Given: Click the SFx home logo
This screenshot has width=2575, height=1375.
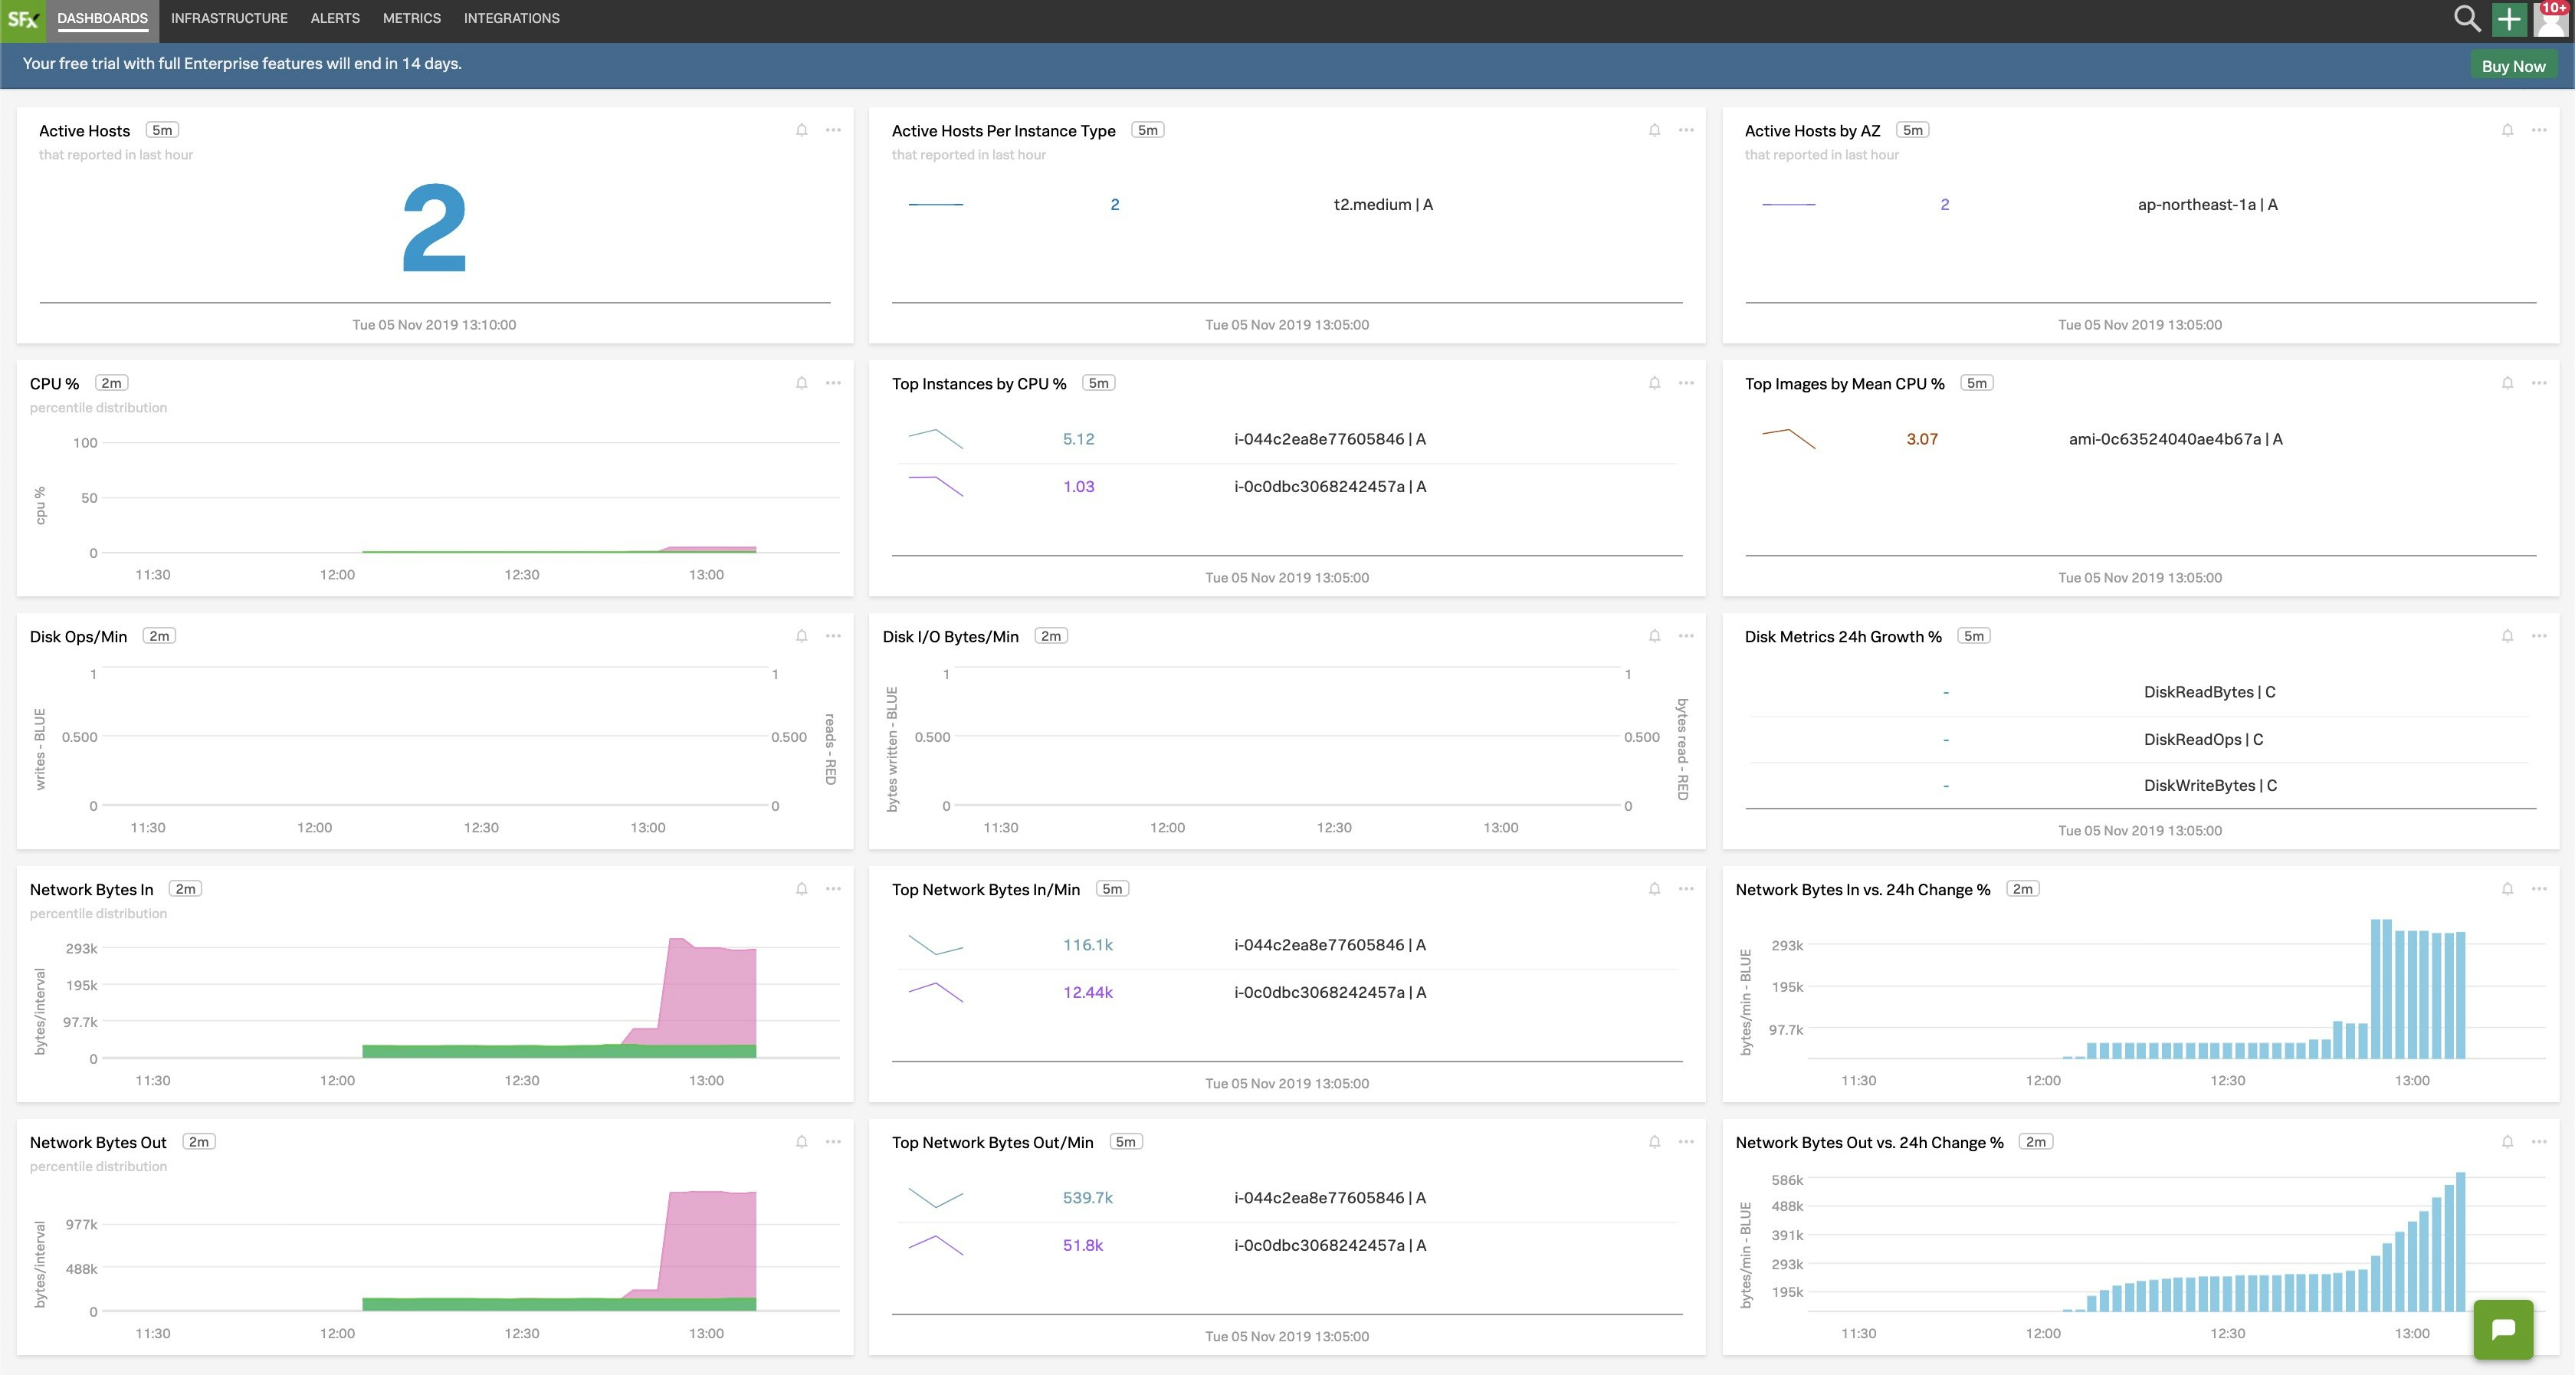Looking at the screenshot, I should (22, 19).
